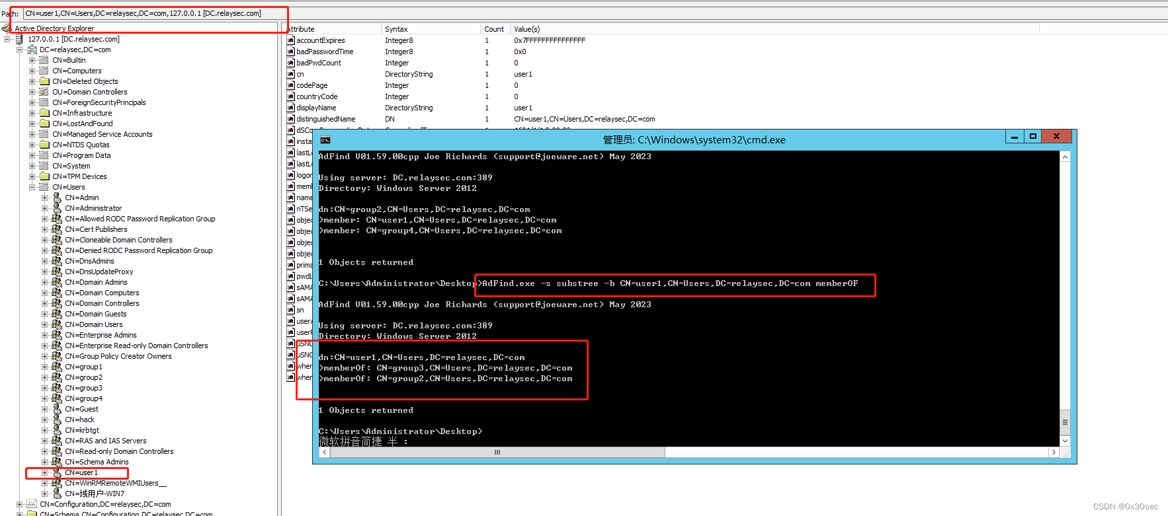The width and height of the screenshot is (1168, 516).
Task: Select CN=Cloneable Domain Controllers entry
Action: coord(118,240)
